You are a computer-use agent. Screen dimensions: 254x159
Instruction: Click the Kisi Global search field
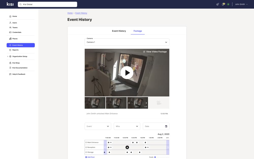coord(47,4)
